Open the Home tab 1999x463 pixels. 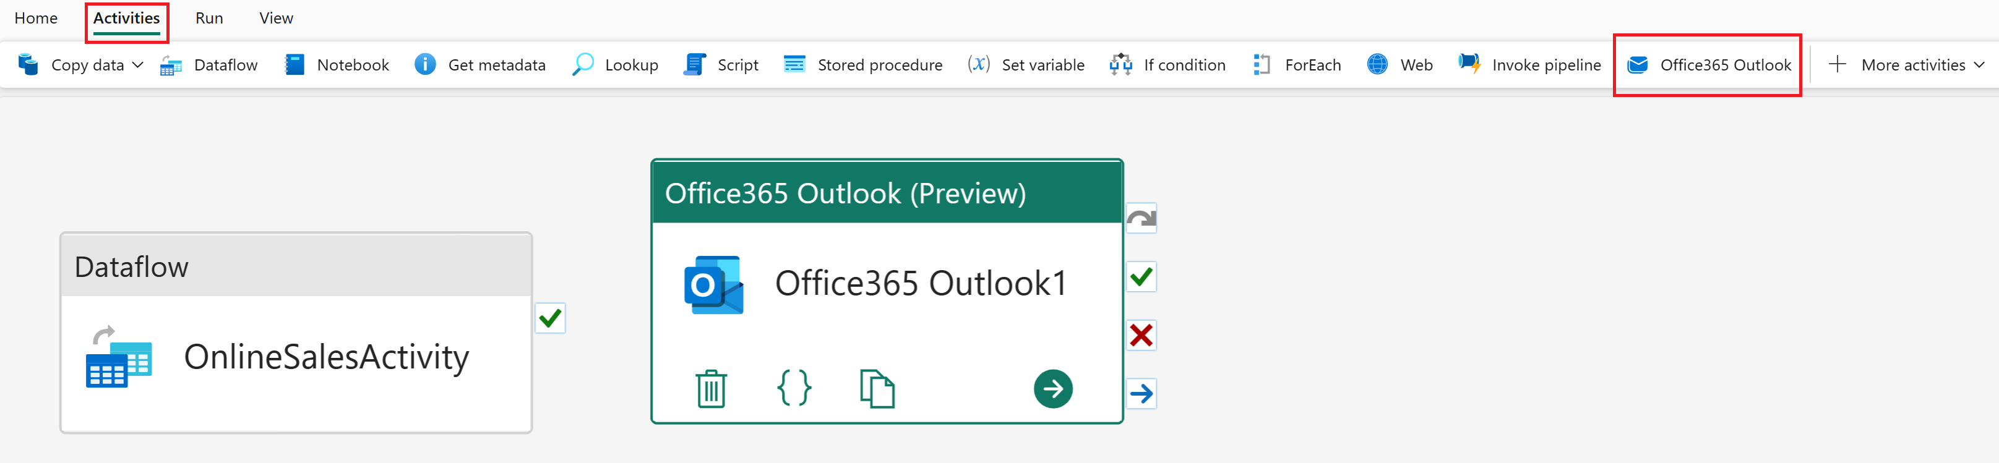36,18
